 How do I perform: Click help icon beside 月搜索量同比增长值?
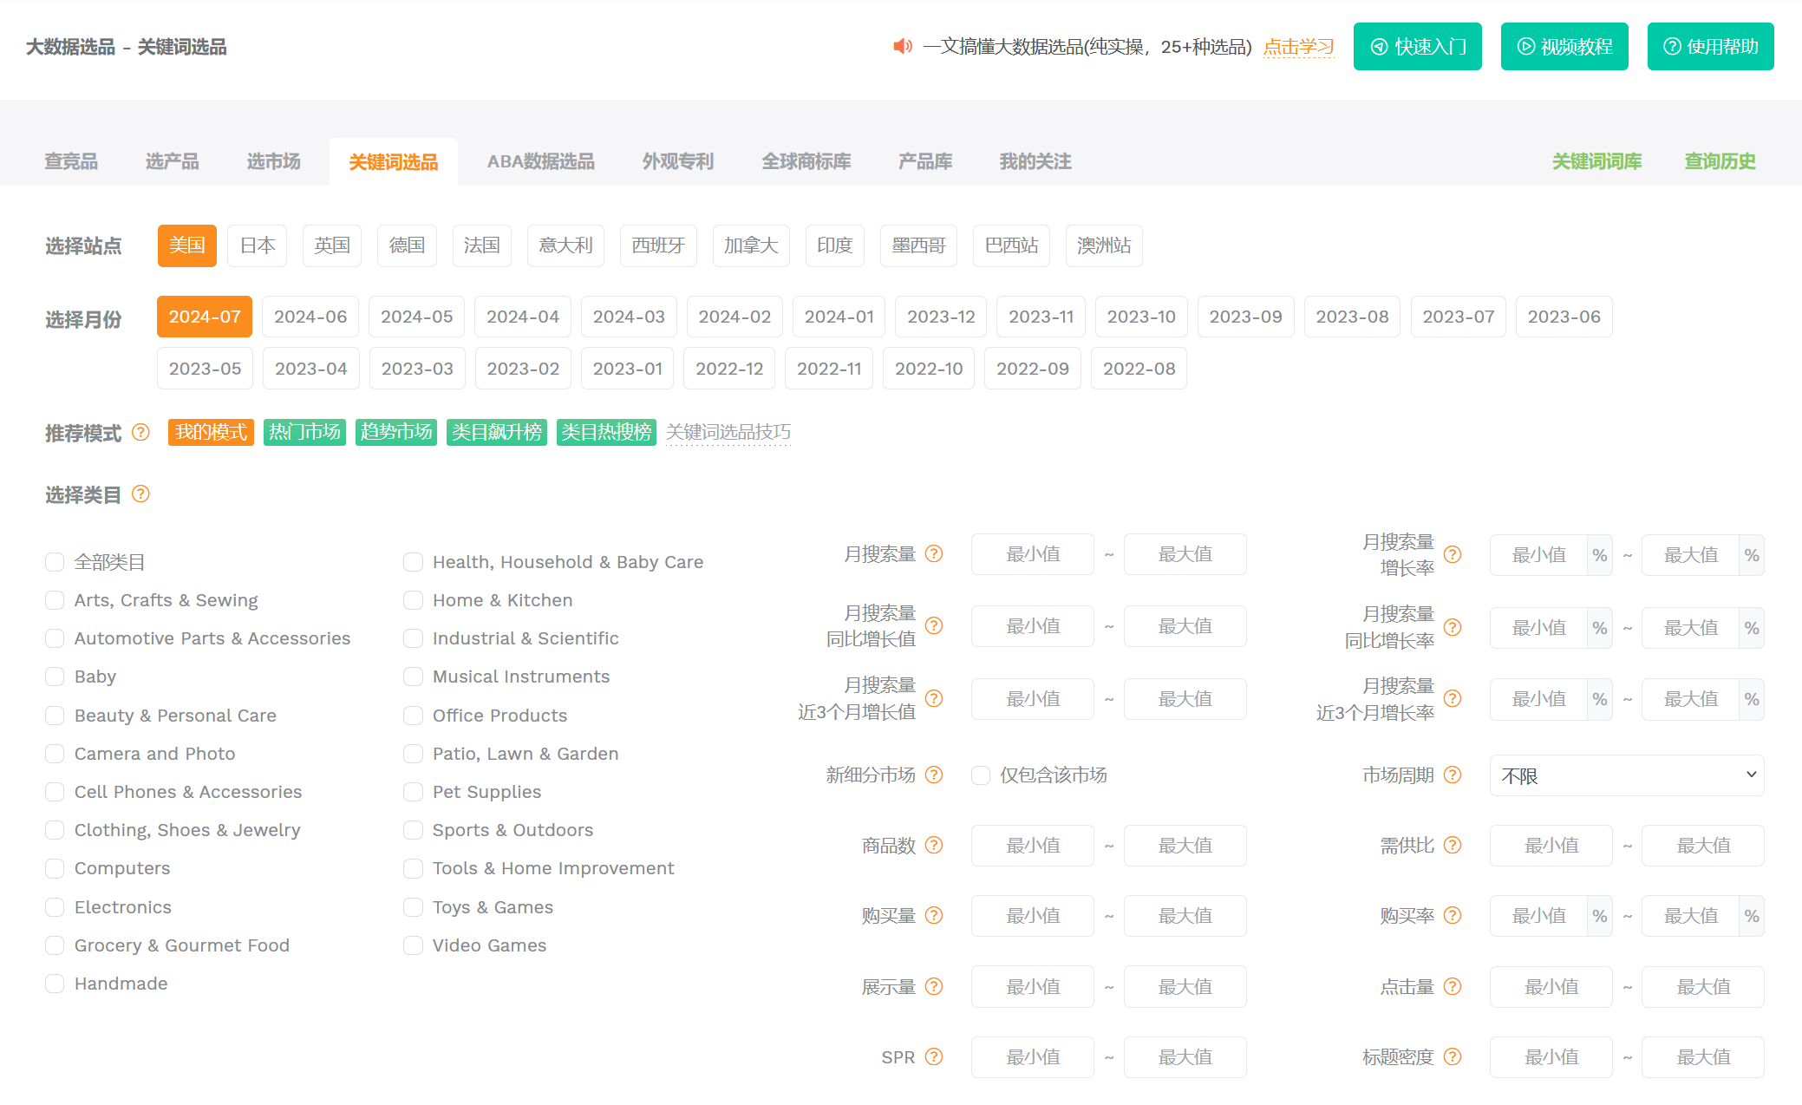tap(934, 625)
